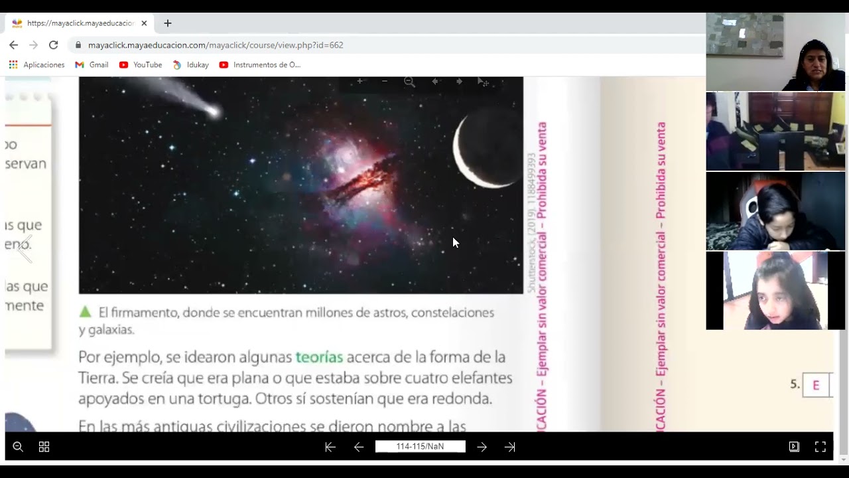
Task: Click the overlay right arrow icon
Action: point(459,82)
